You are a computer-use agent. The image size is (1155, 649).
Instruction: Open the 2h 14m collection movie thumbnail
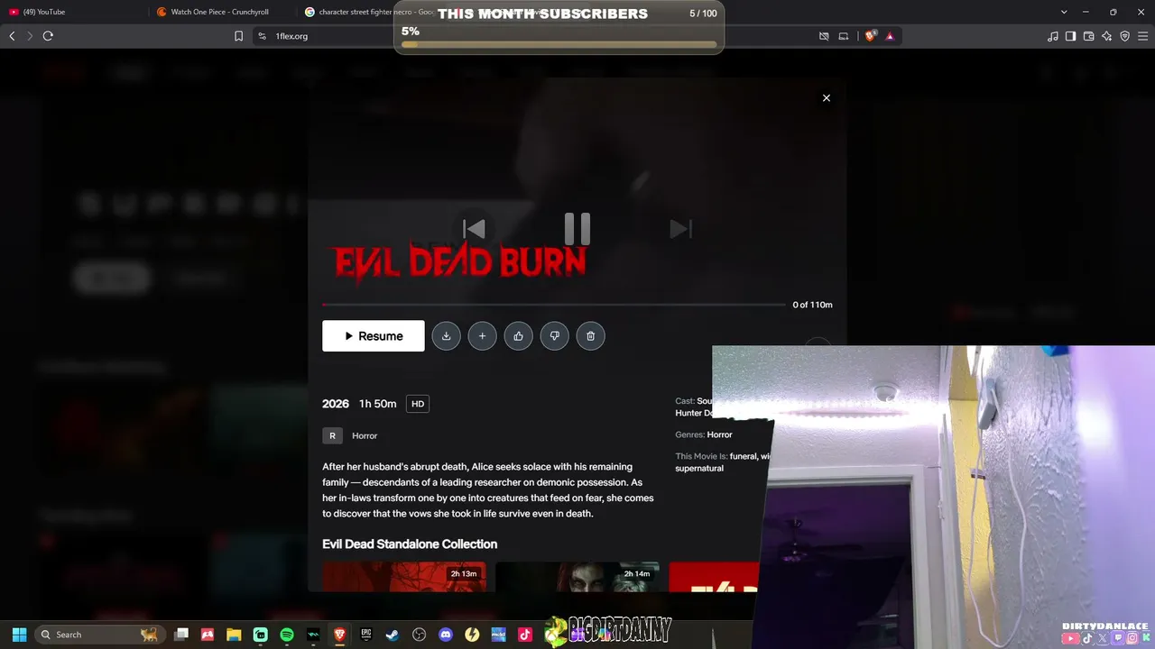point(577,577)
